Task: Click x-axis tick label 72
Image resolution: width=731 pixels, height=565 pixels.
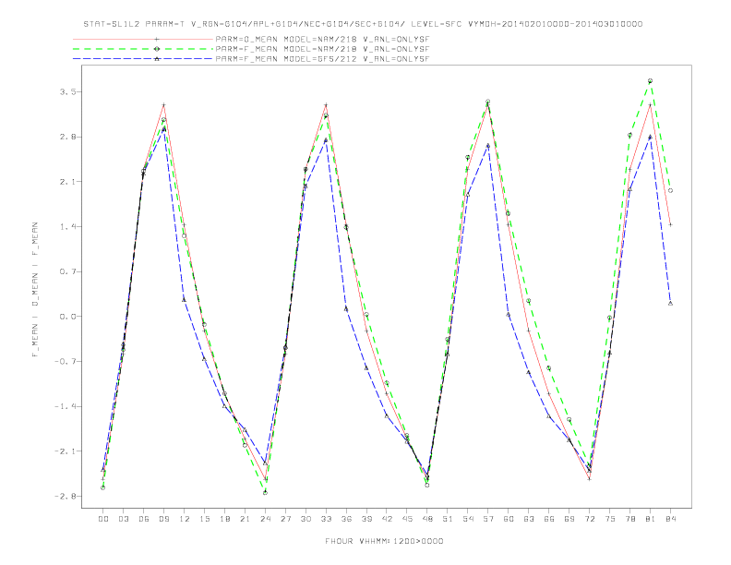Action: tap(589, 519)
